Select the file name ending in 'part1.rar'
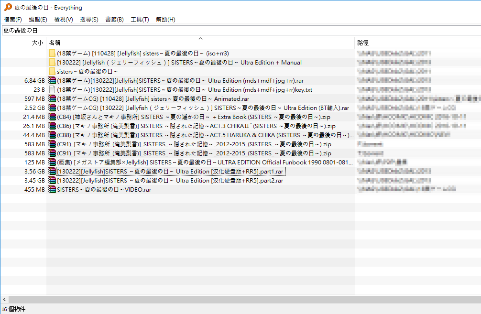This screenshot has height=314, width=481. (x=170, y=172)
